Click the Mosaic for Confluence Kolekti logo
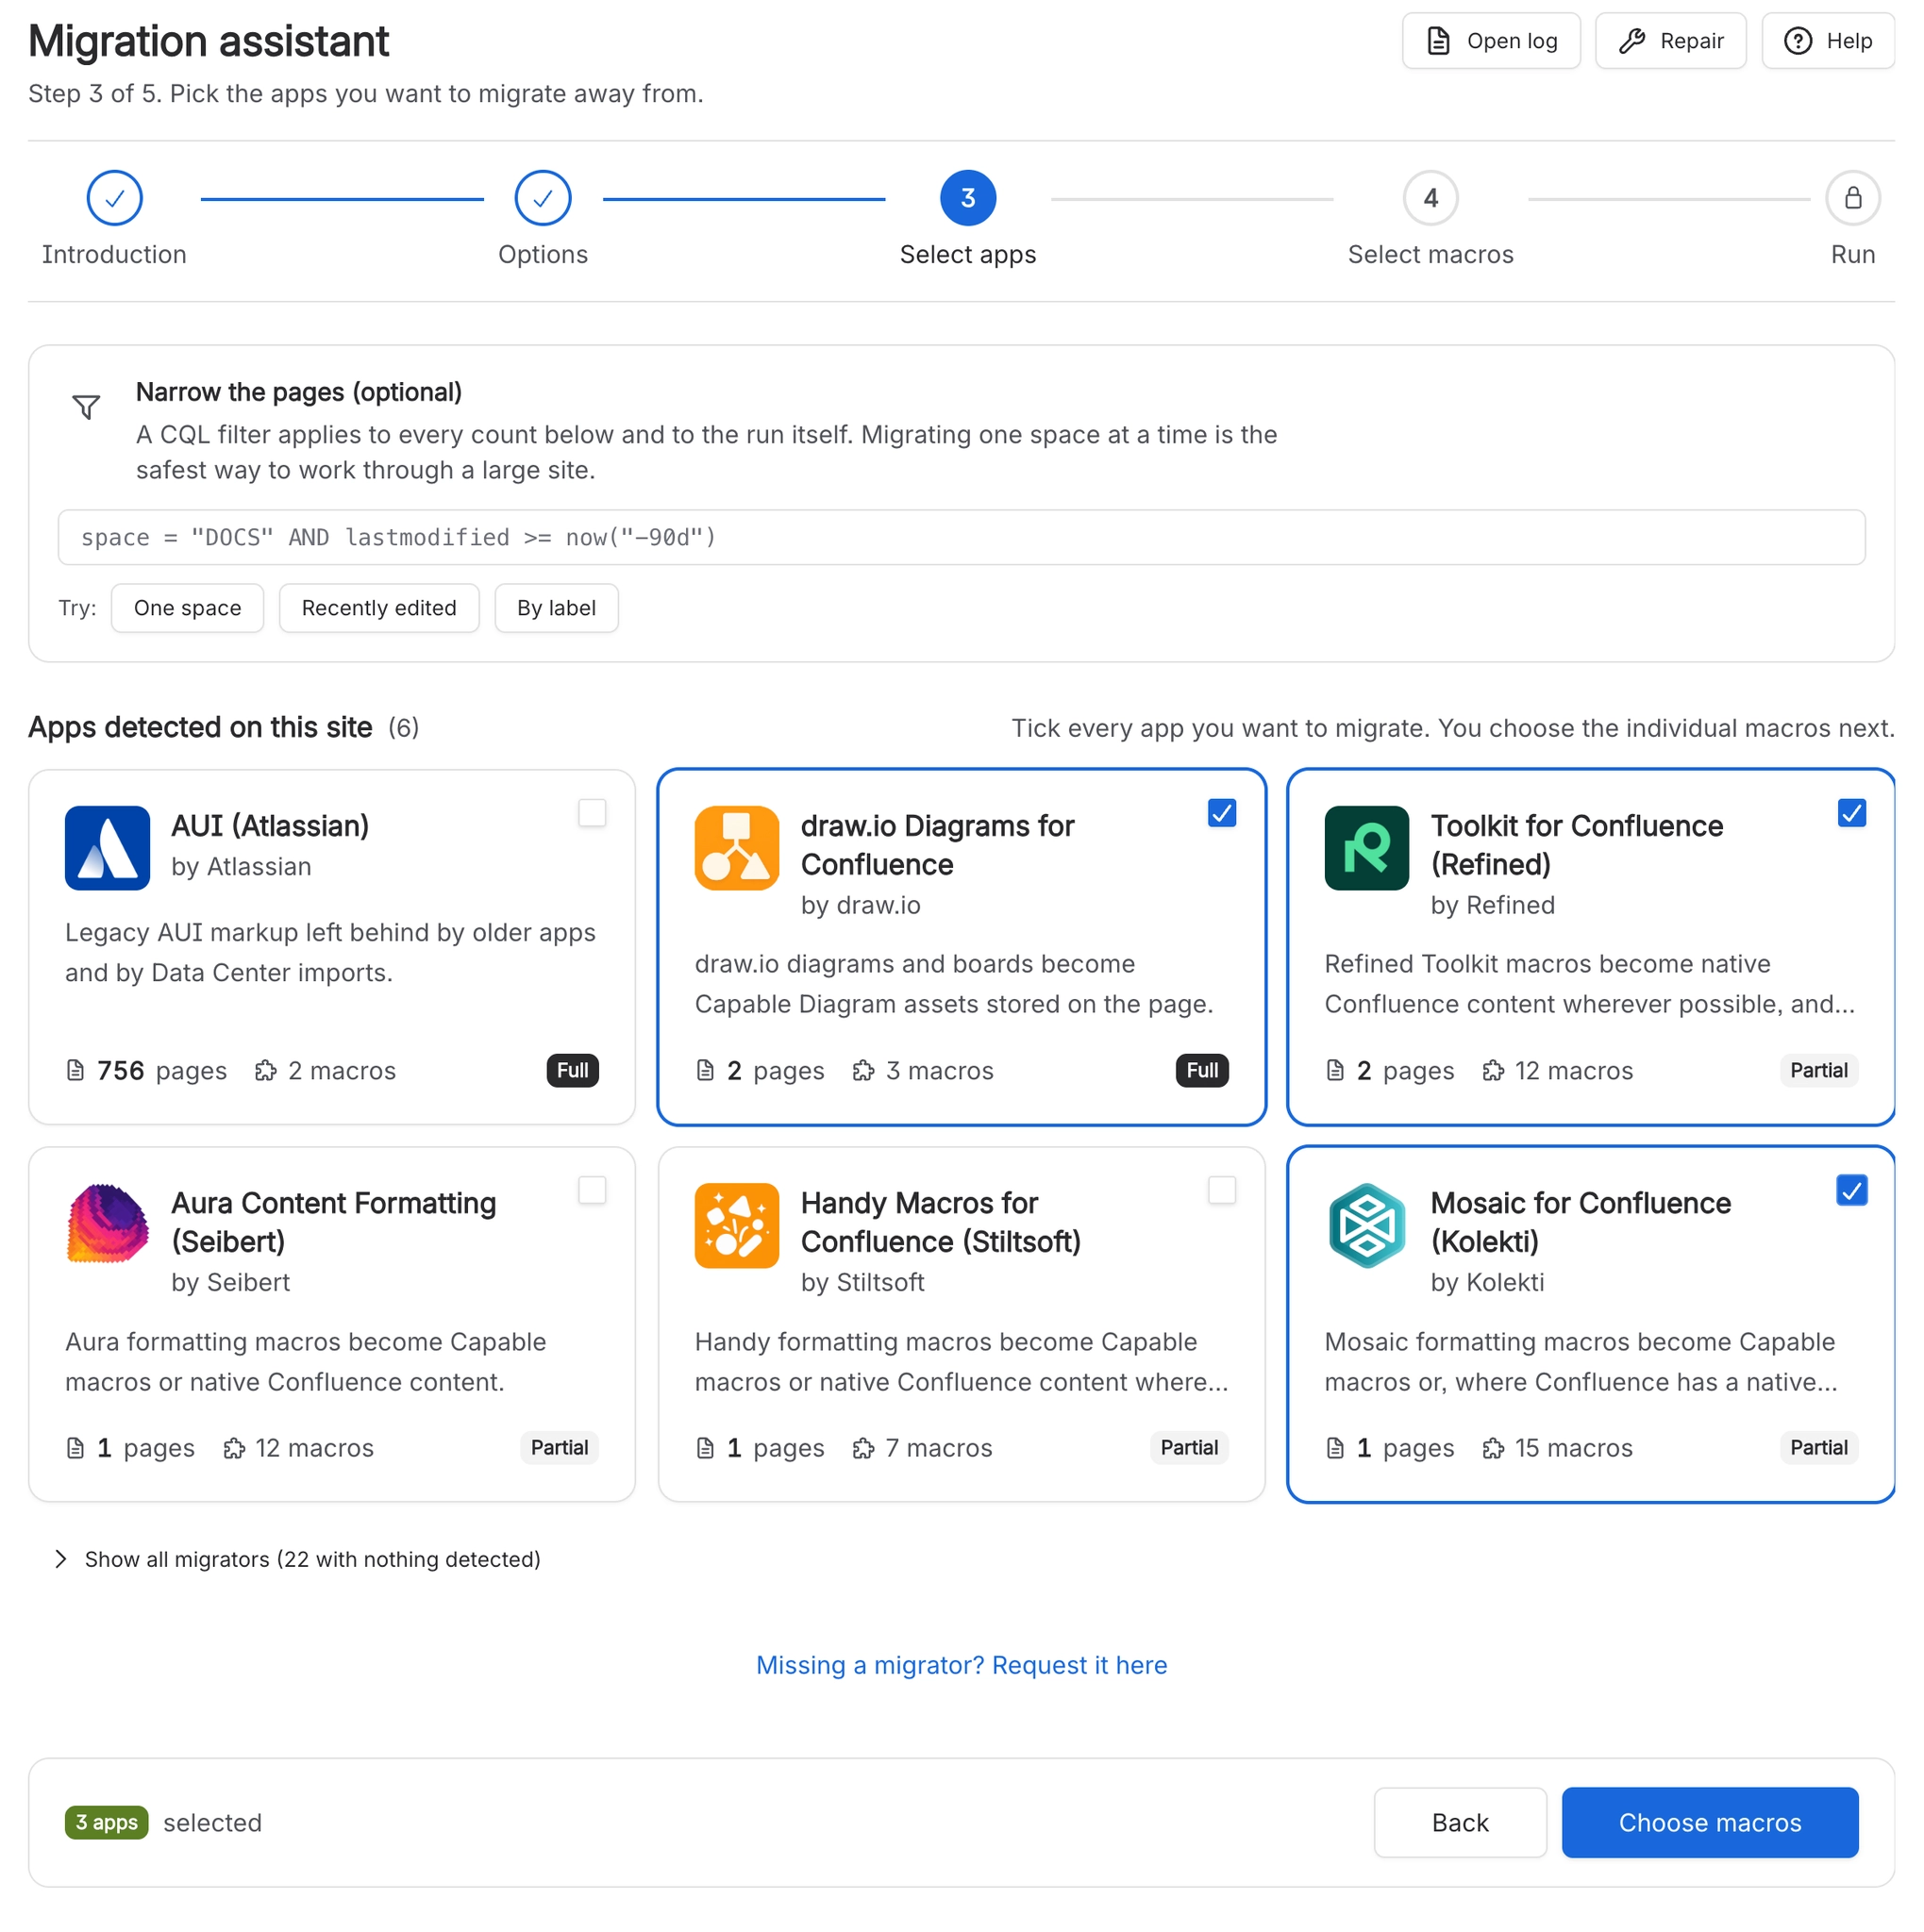The height and width of the screenshot is (1932, 1924). tap(1367, 1225)
